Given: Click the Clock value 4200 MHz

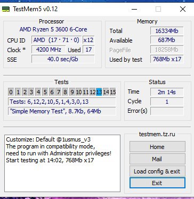Looking at the screenshot, I should [48, 49].
